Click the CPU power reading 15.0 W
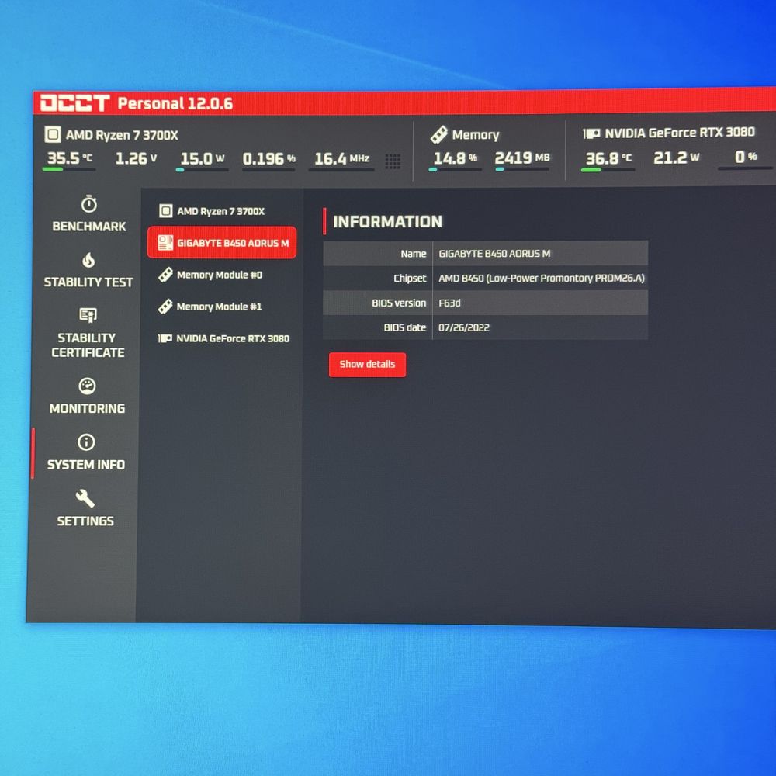The height and width of the screenshot is (776, 776). click(203, 159)
